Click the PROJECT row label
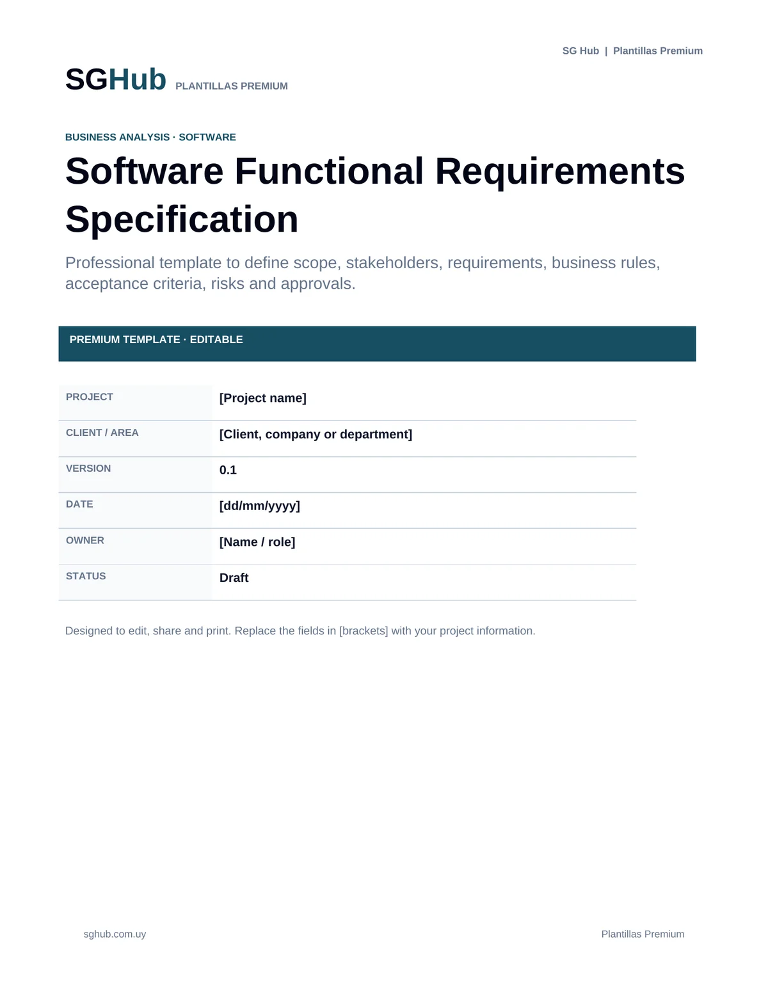 (90, 397)
